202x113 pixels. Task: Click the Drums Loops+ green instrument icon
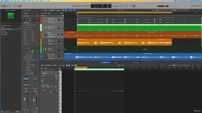45,28
